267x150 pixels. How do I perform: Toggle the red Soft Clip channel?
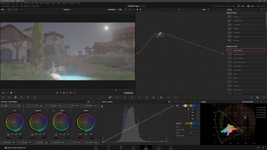point(188,123)
